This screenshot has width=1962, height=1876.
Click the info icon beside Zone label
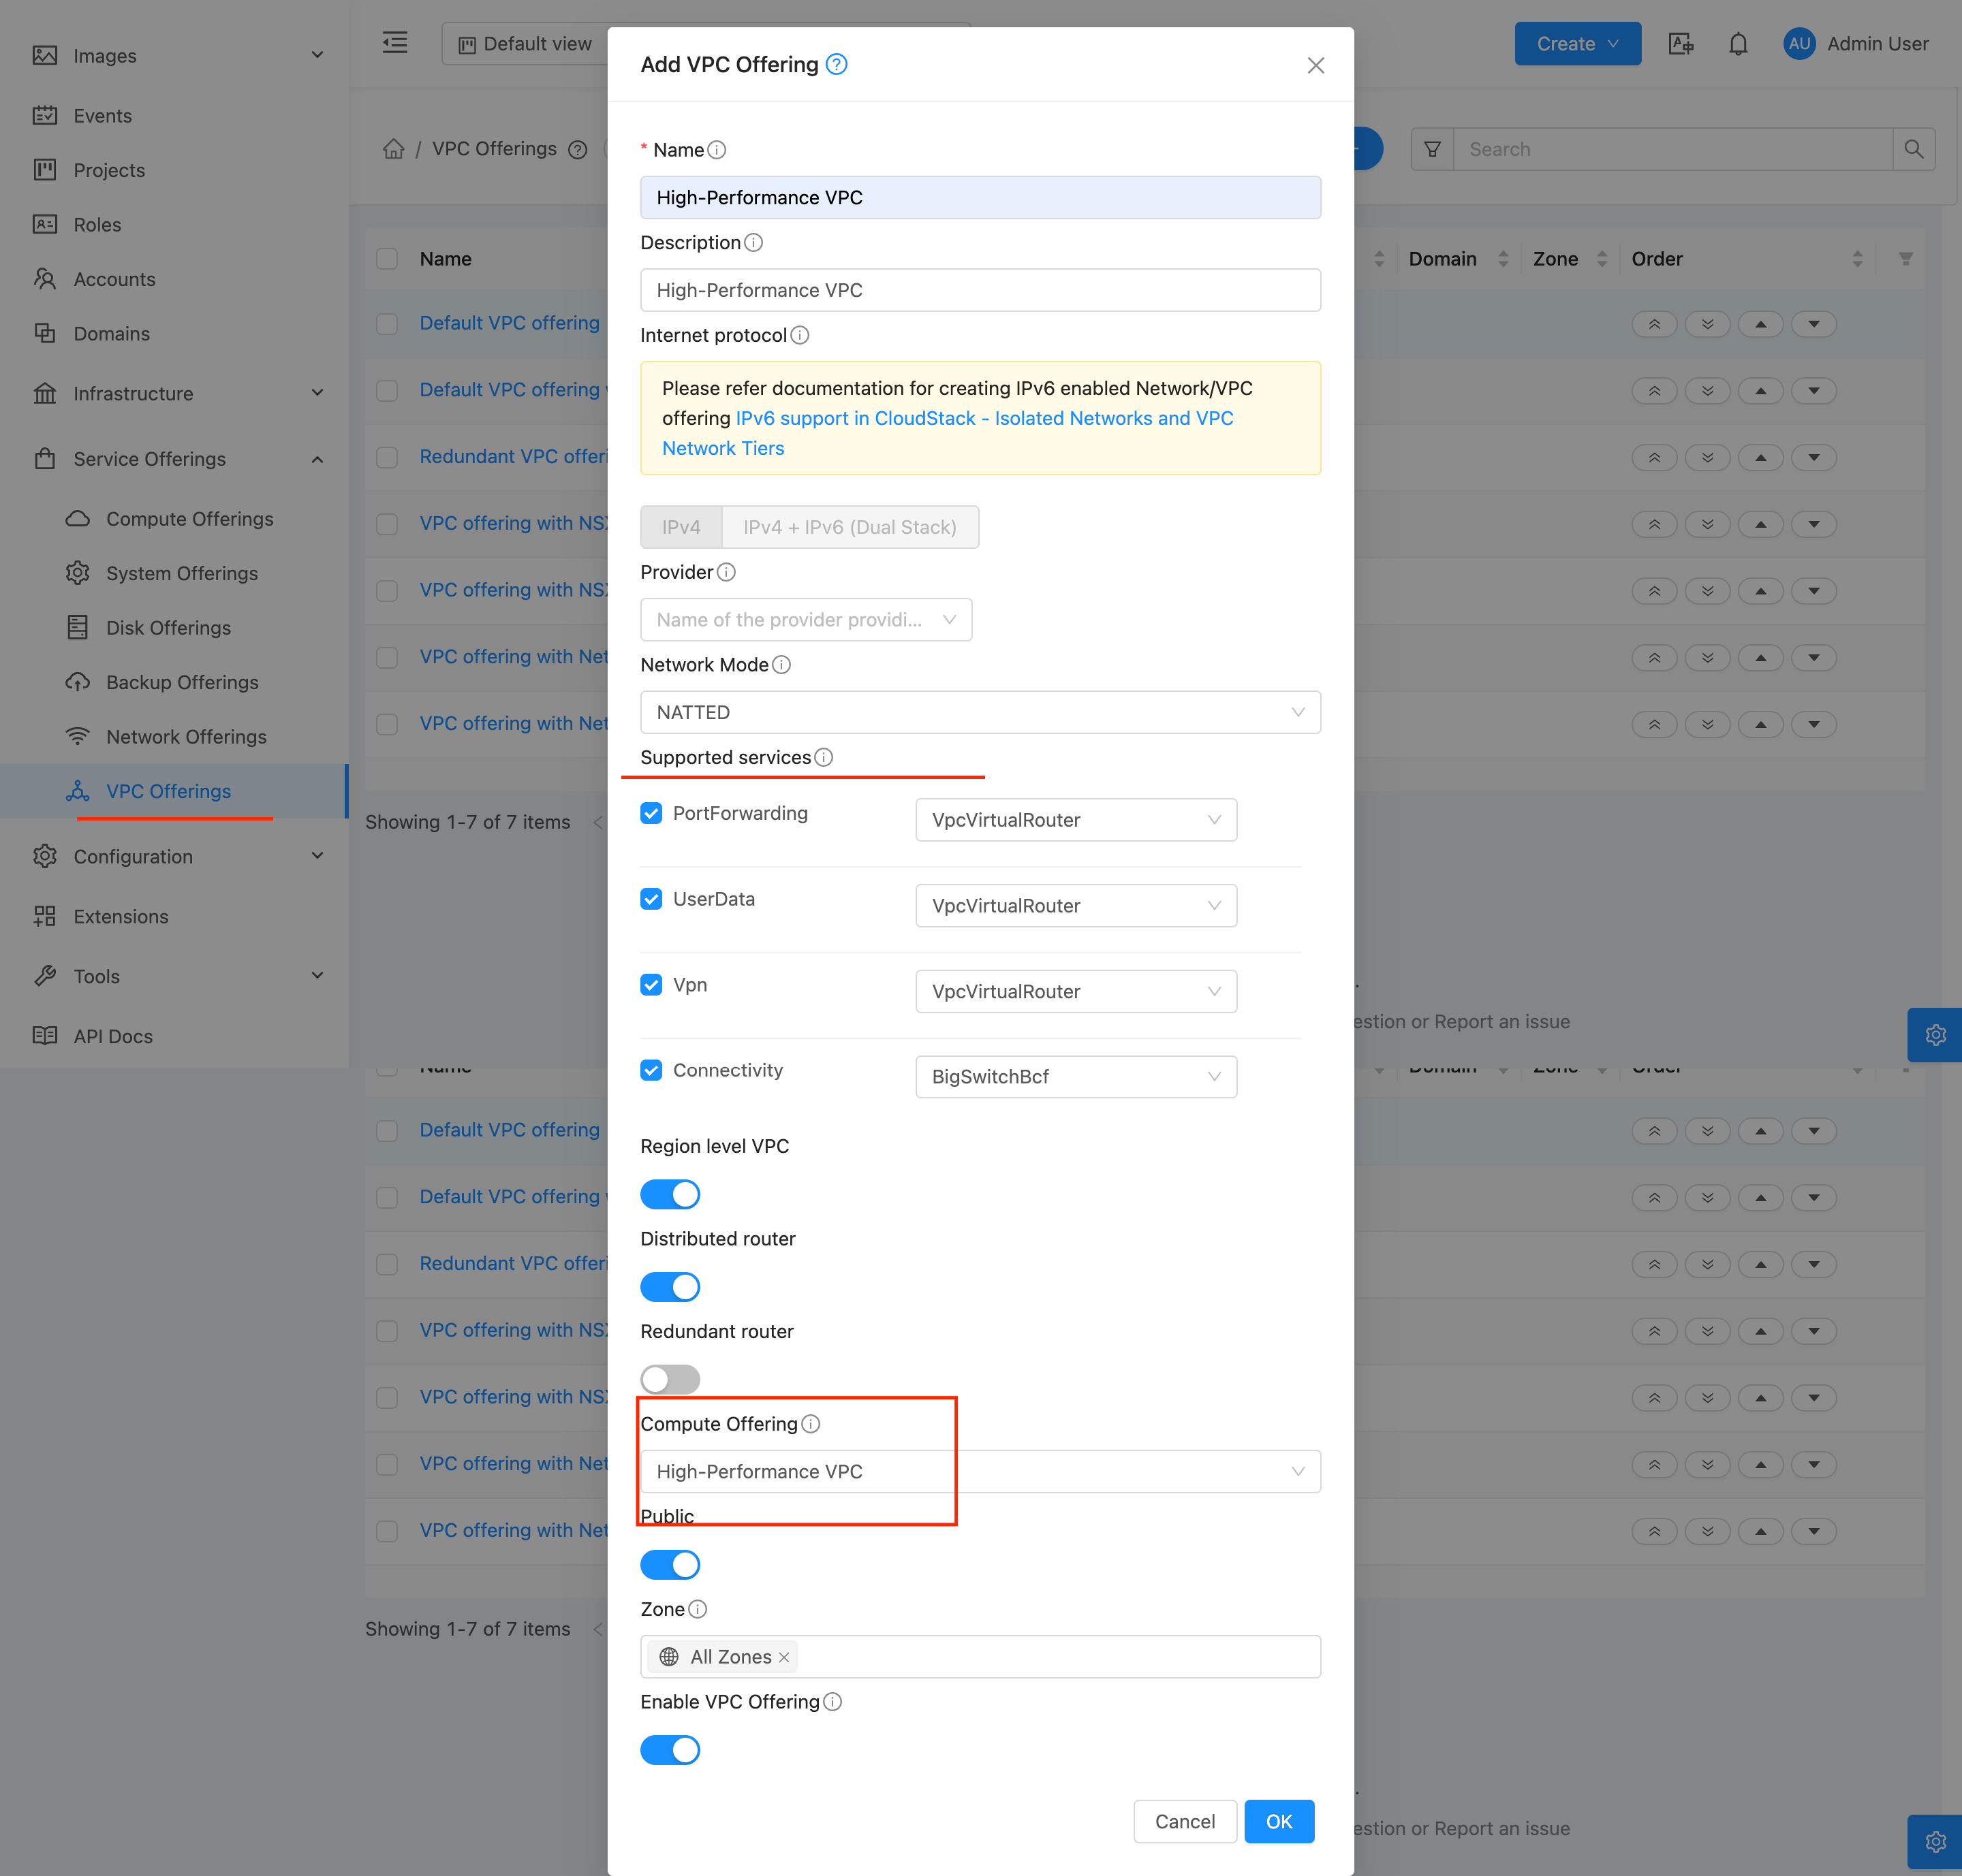point(698,1609)
